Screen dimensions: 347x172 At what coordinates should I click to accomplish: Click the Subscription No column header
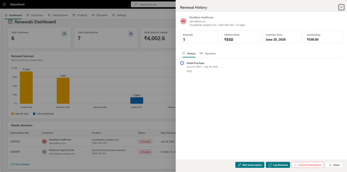click(19, 133)
